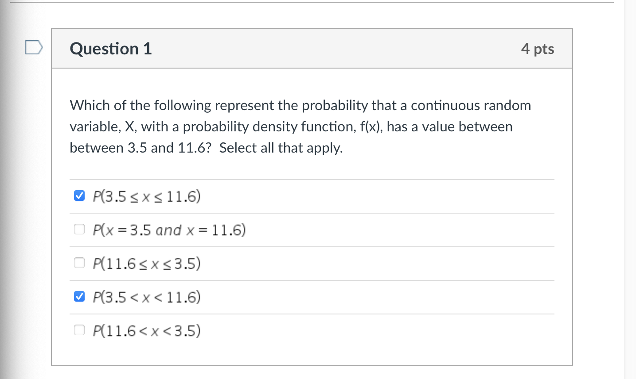
Task: Click the Question 1 heading
Action: click(111, 49)
